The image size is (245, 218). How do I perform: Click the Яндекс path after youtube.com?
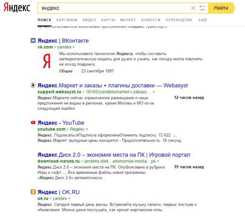coord(77,129)
